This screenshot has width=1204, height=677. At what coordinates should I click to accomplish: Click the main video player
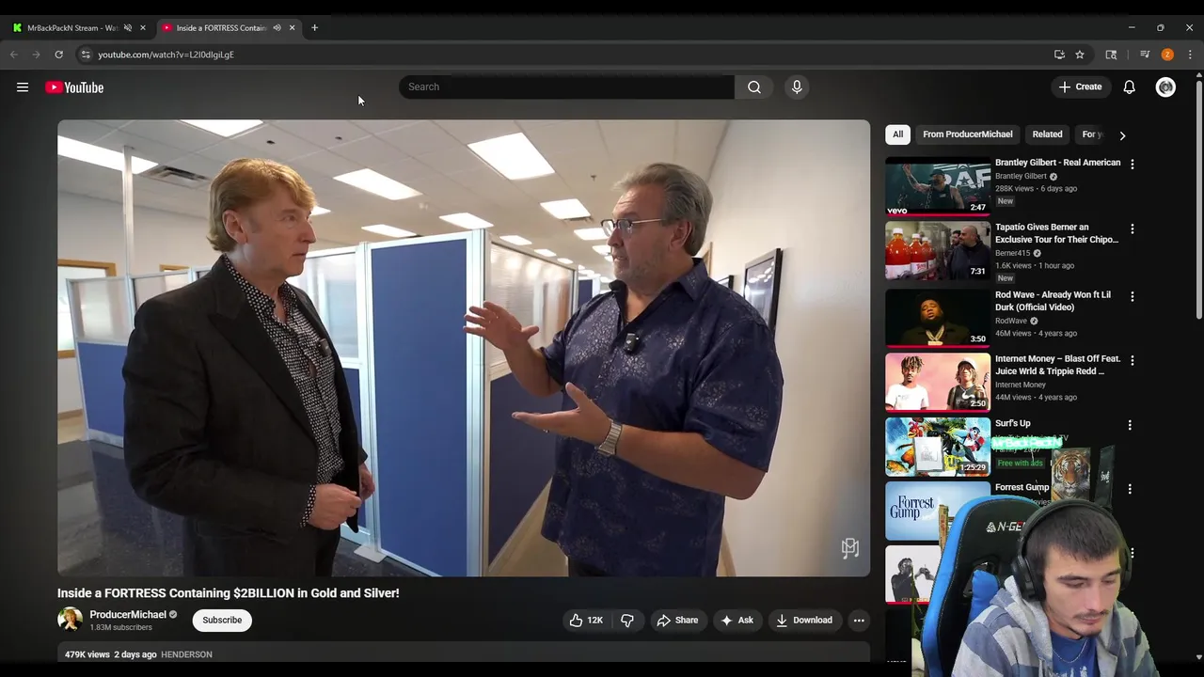(x=464, y=348)
